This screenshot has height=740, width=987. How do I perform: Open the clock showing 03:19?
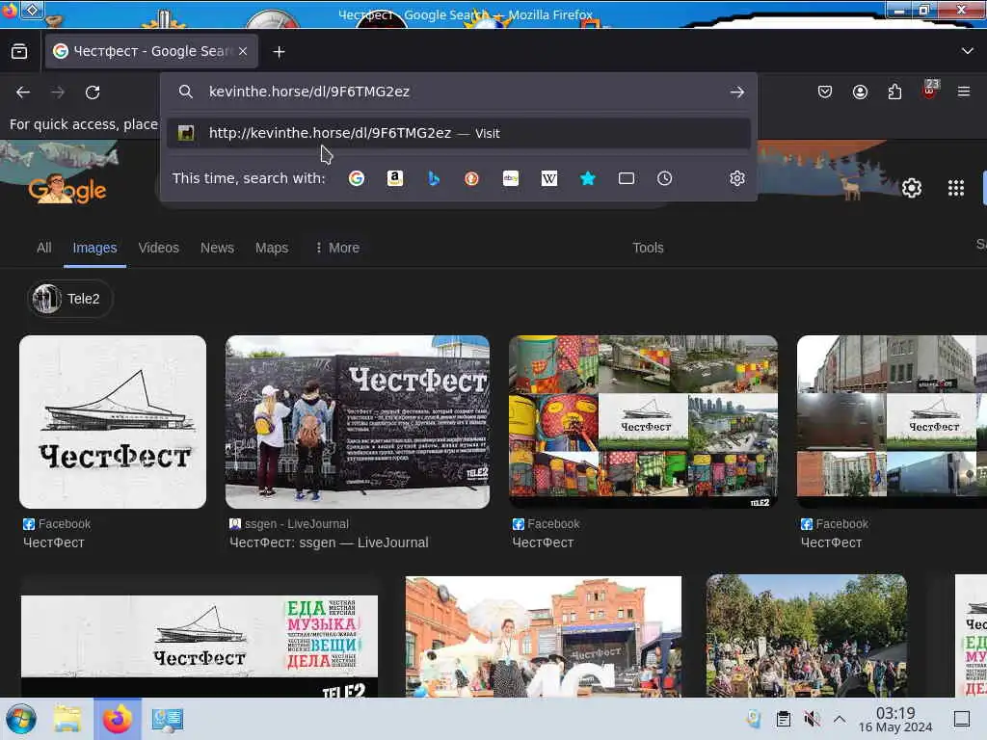tap(895, 719)
